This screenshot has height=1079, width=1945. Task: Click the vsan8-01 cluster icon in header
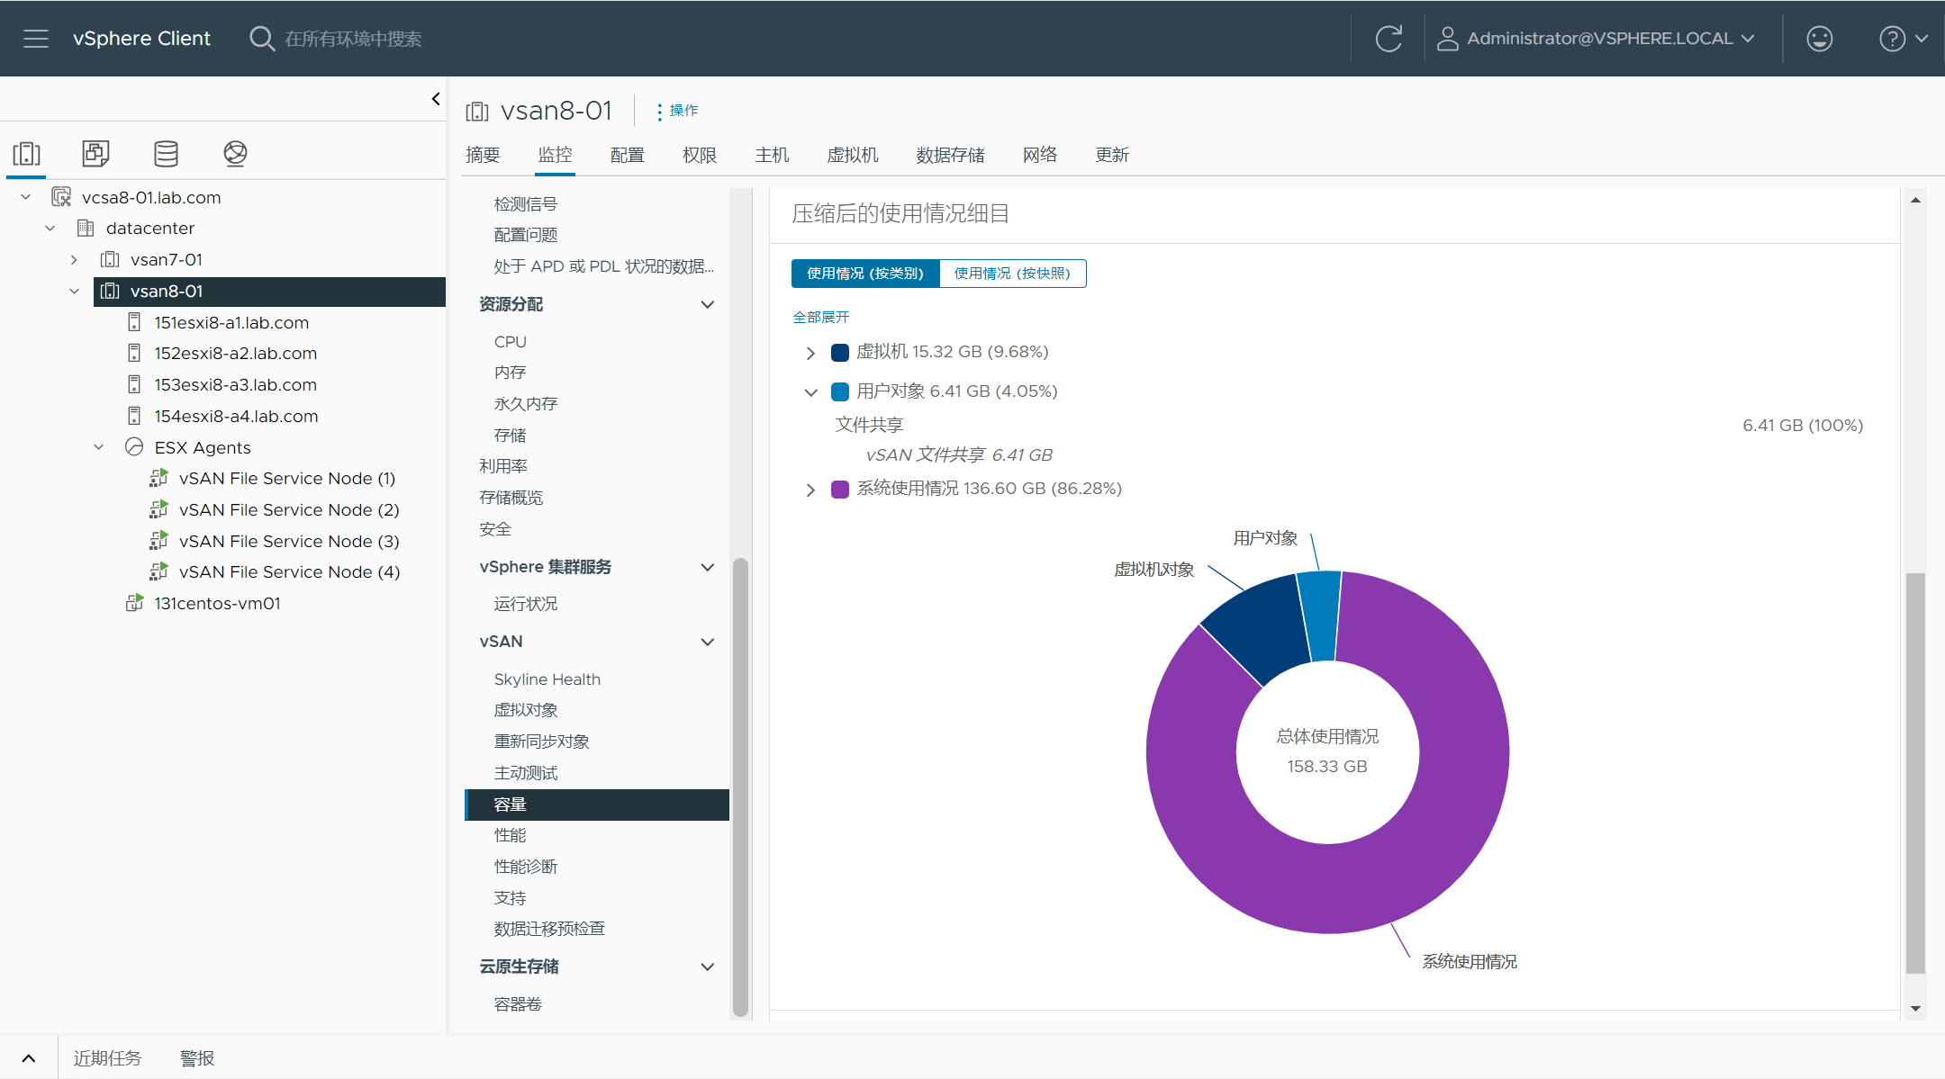coord(477,112)
